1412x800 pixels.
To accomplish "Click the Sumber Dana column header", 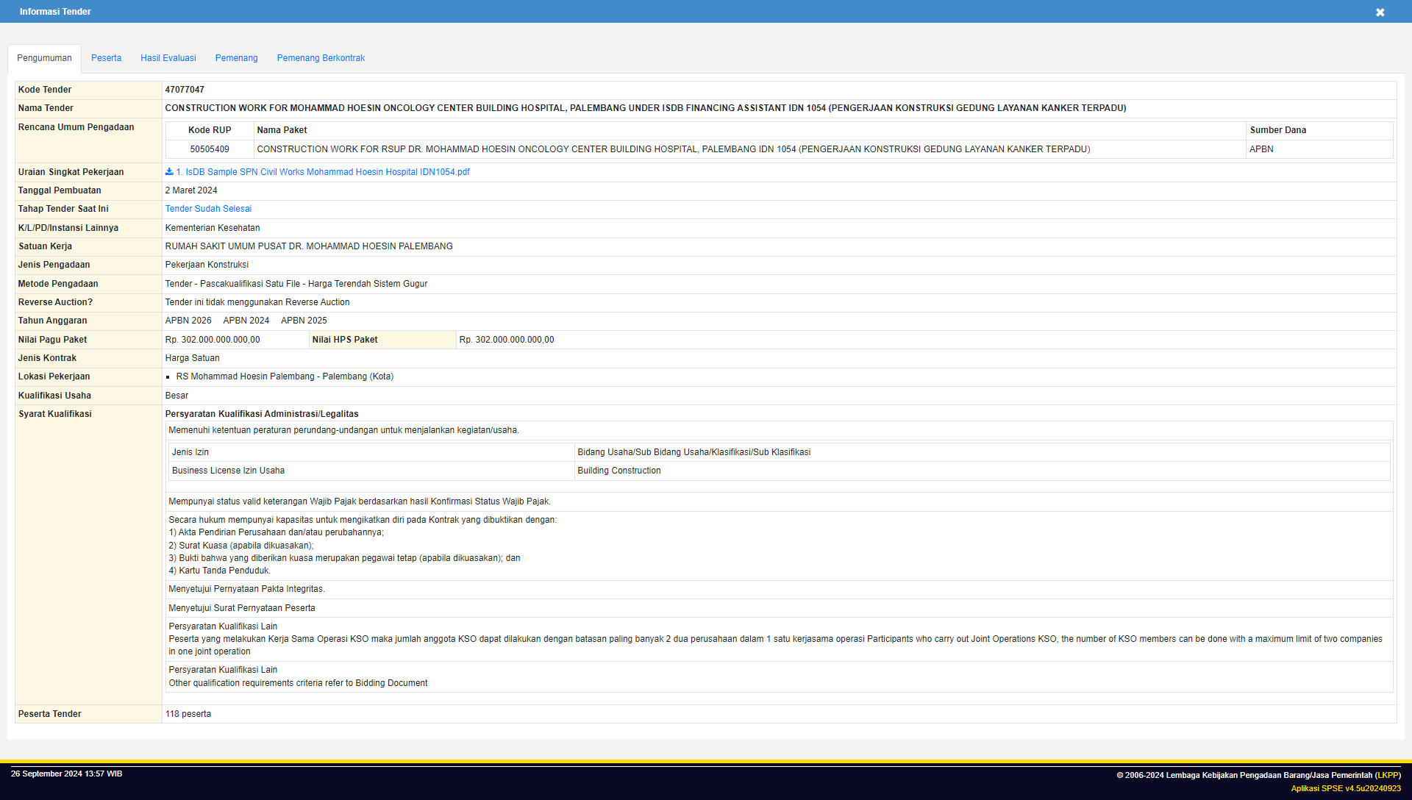I will (x=1278, y=130).
